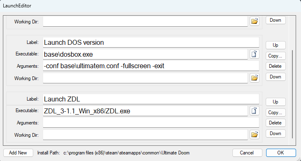Viewport: 301px width, 161px height.
Task: Move the Launch ZDL entry up
Action: [276, 102]
